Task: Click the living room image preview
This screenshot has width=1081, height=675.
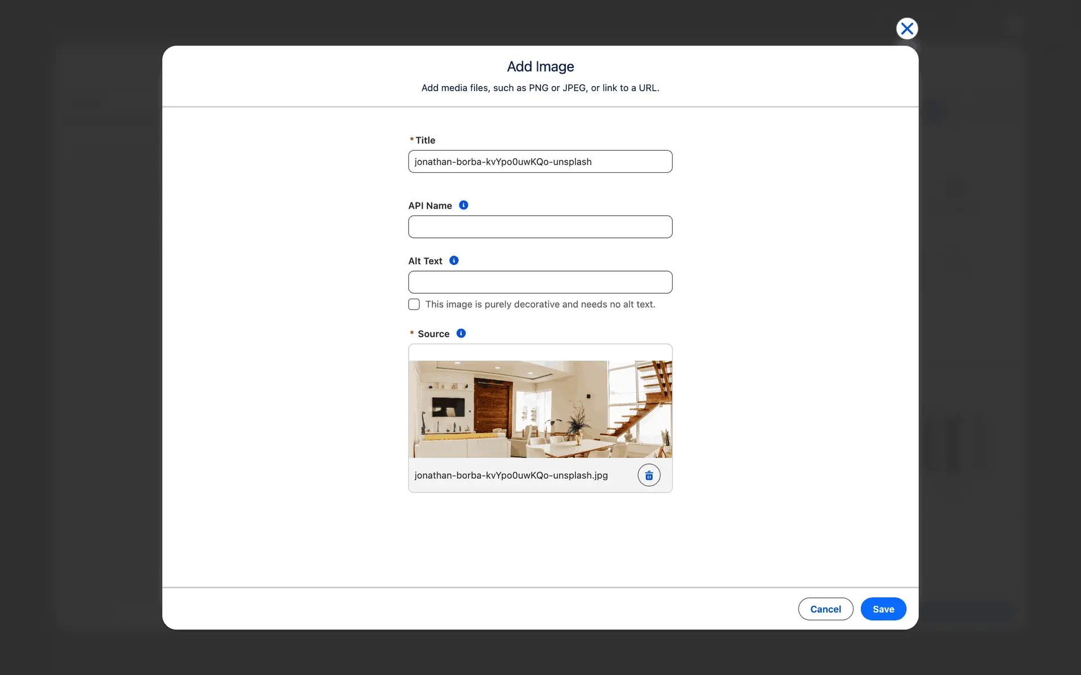Action: 540,409
